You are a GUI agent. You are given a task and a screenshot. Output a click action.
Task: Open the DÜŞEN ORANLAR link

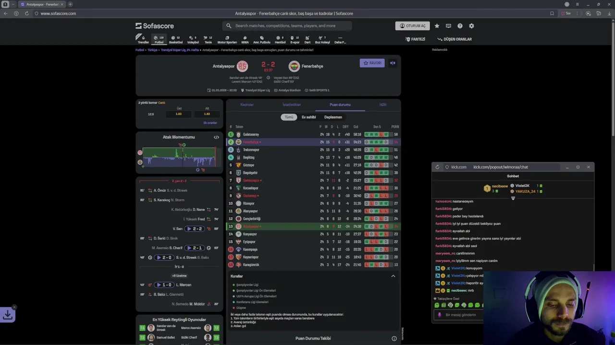pos(455,39)
